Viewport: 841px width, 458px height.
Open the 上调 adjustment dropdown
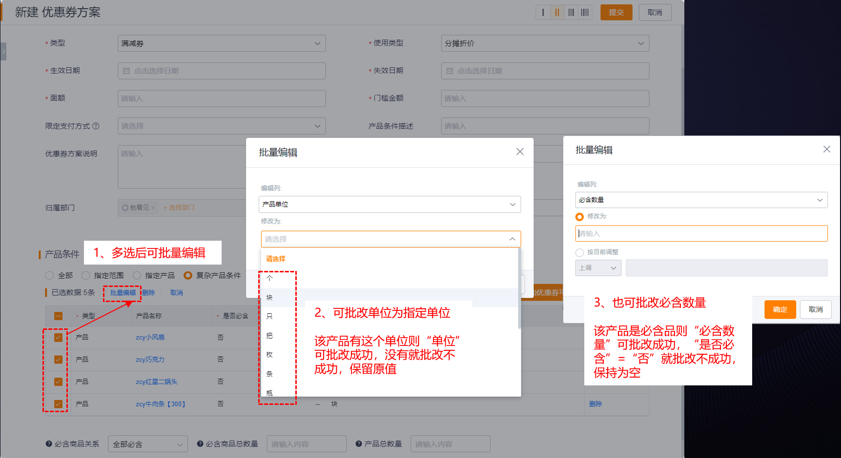click(x=598, y=267)
